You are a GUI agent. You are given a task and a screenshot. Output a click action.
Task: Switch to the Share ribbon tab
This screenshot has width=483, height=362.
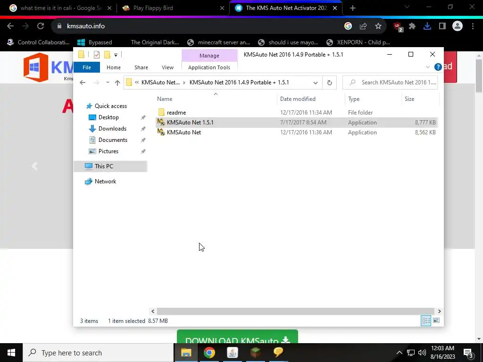tap(141, 67)
